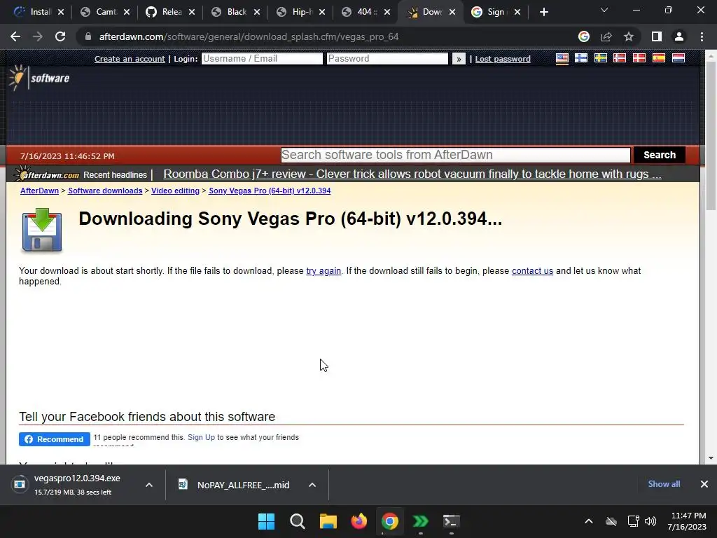Open the tab search chevron
This screenshot has height=538, width=717.
(604, 10)
